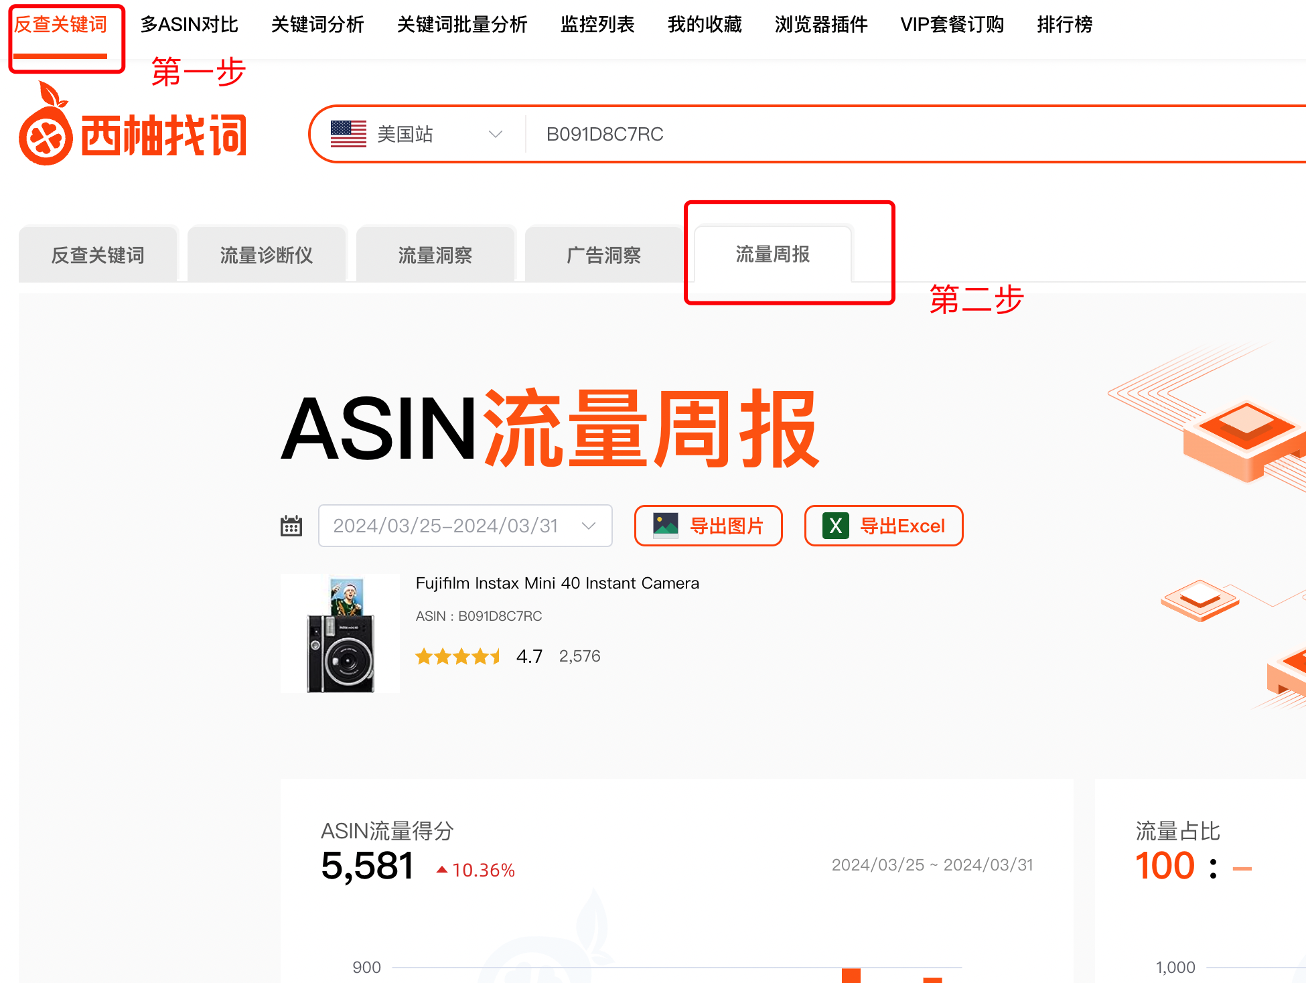This screenshot has height=983, width=1306.
Task: Switch to the 流量洞察 tab
Action: point(435,255)
